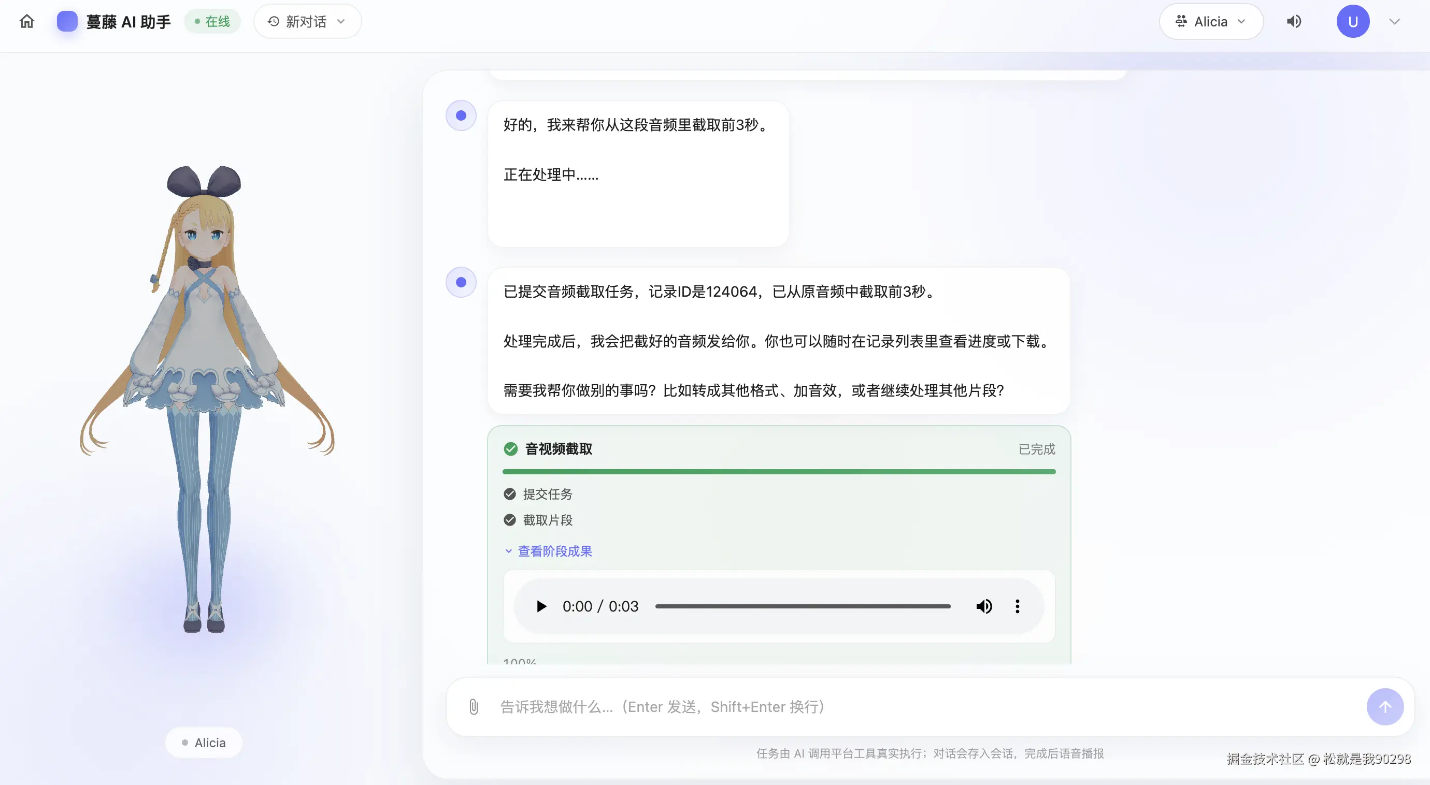Image resolution: width=1430 pixels, height=785 pixels.
Task: Mute the audio player volume
Action: pos(984,606)
